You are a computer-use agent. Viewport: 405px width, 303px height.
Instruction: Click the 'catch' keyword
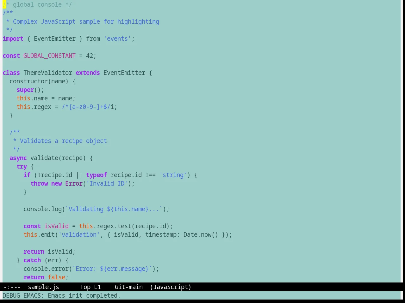coord(32,260)
